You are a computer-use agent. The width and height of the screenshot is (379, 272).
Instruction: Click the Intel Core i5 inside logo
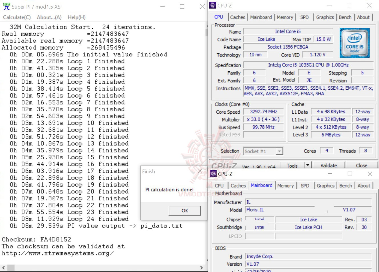coord(354,43)
